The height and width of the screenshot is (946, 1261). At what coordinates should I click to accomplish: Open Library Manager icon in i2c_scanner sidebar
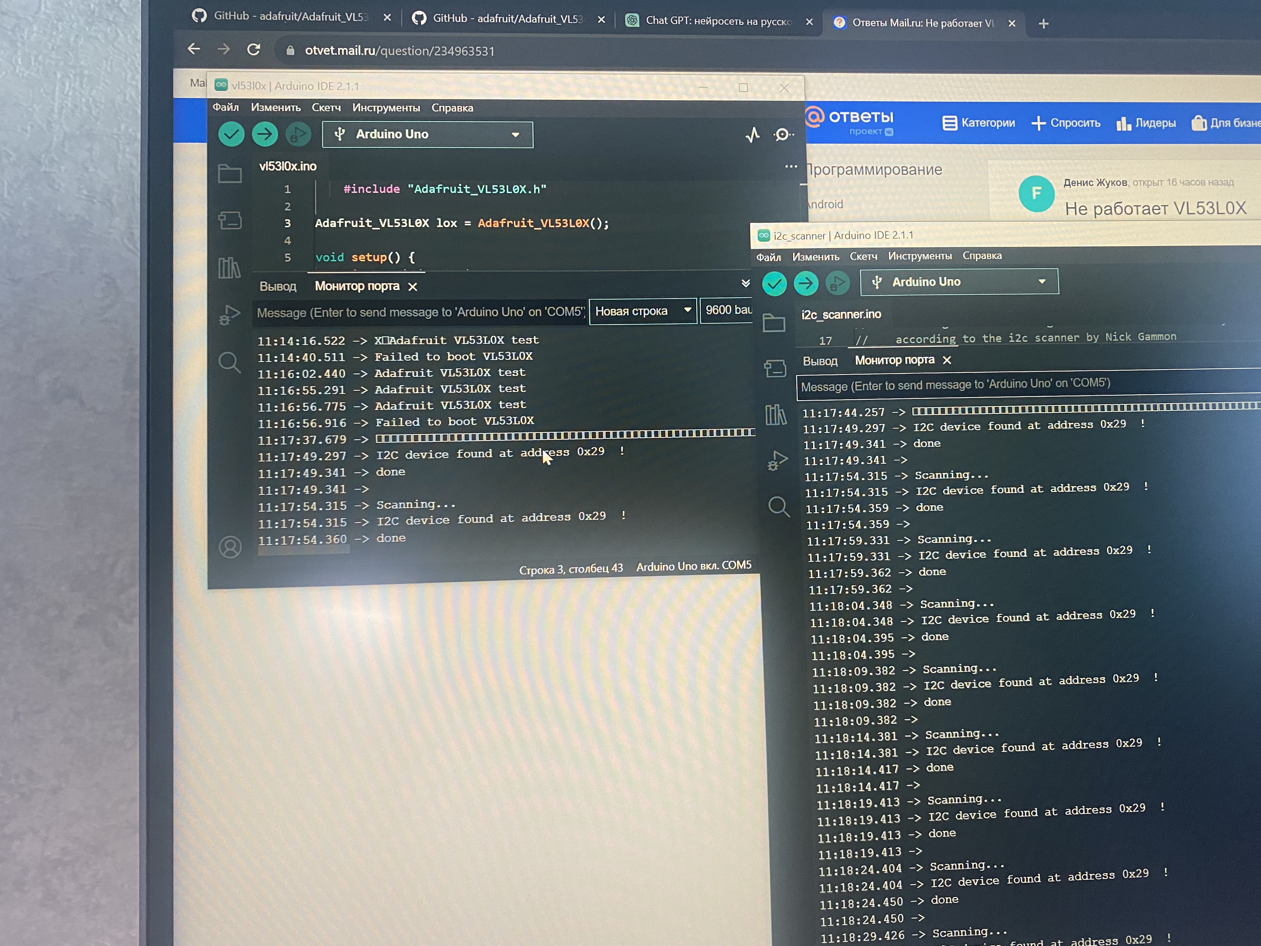coord(775,415)
